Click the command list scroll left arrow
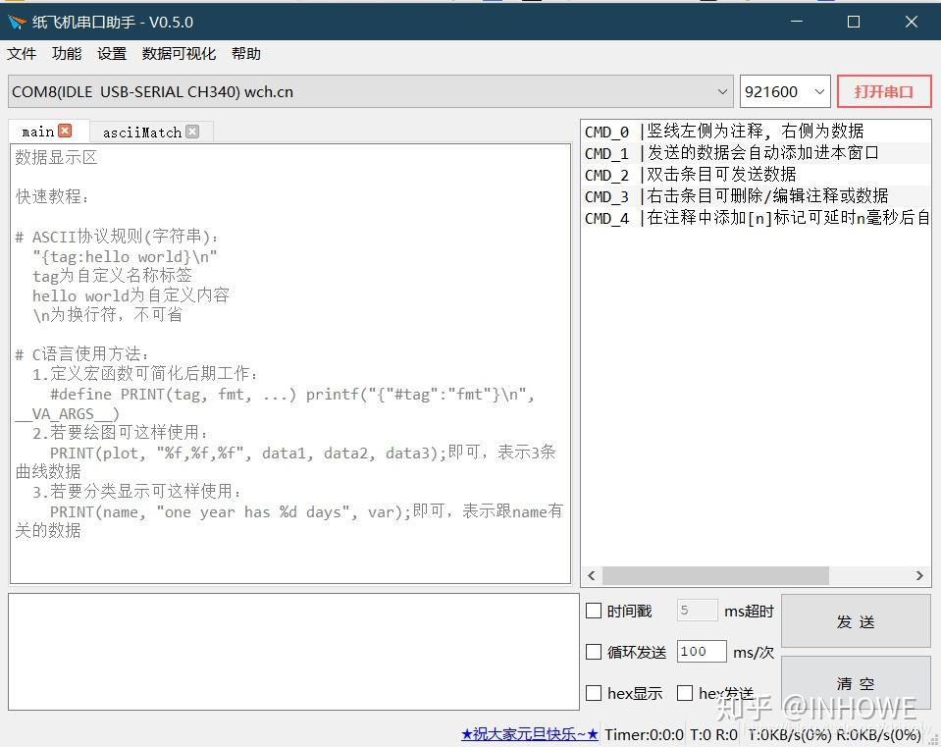The height and width of the screenshot is (747, 941). [x=592, y=575]
